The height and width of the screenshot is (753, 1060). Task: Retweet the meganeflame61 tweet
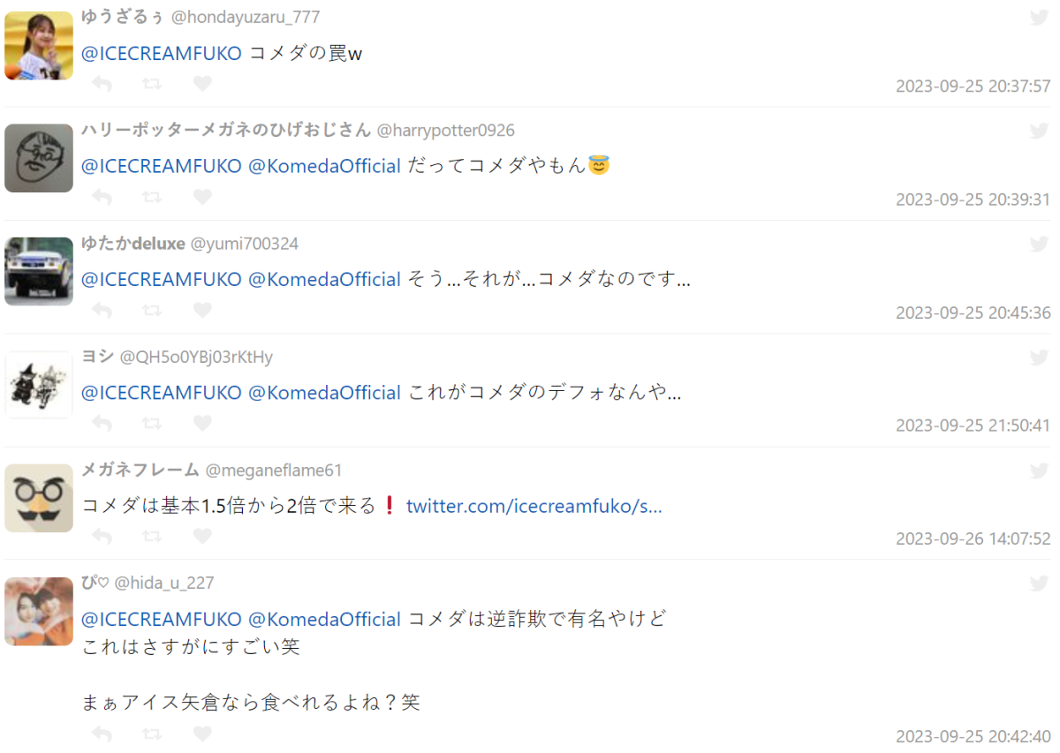coord(152,536)
